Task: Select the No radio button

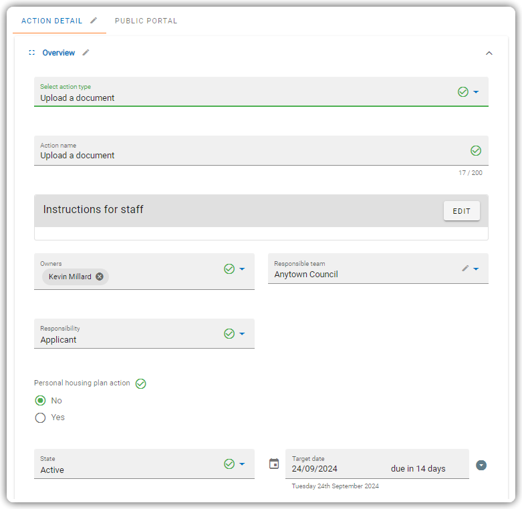Action: [40, 401]
